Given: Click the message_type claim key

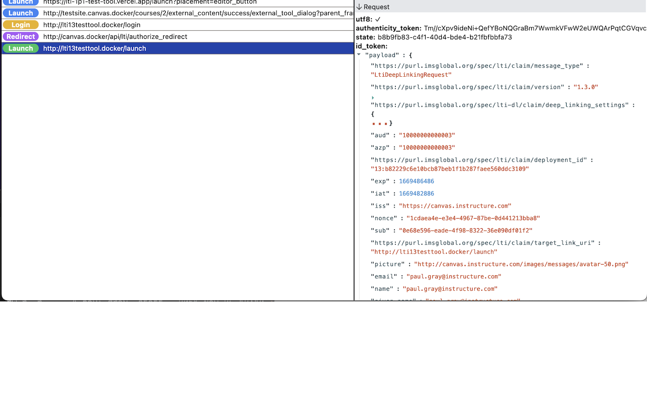Looking at the screenshot, I should tap(477, 66).
